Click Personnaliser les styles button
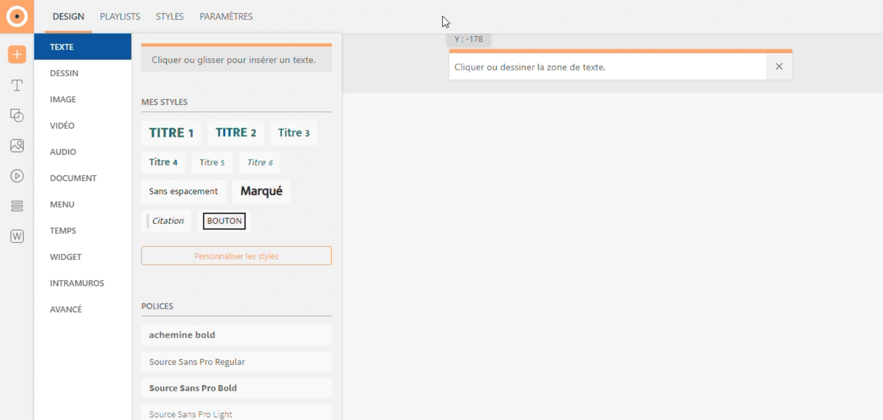Image resolution: width=883 pixels, height=420 pixels. tap(236, 256)
